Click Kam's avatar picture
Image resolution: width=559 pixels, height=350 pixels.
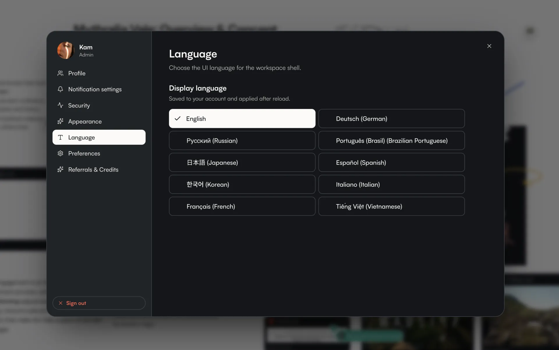point(66,50)
